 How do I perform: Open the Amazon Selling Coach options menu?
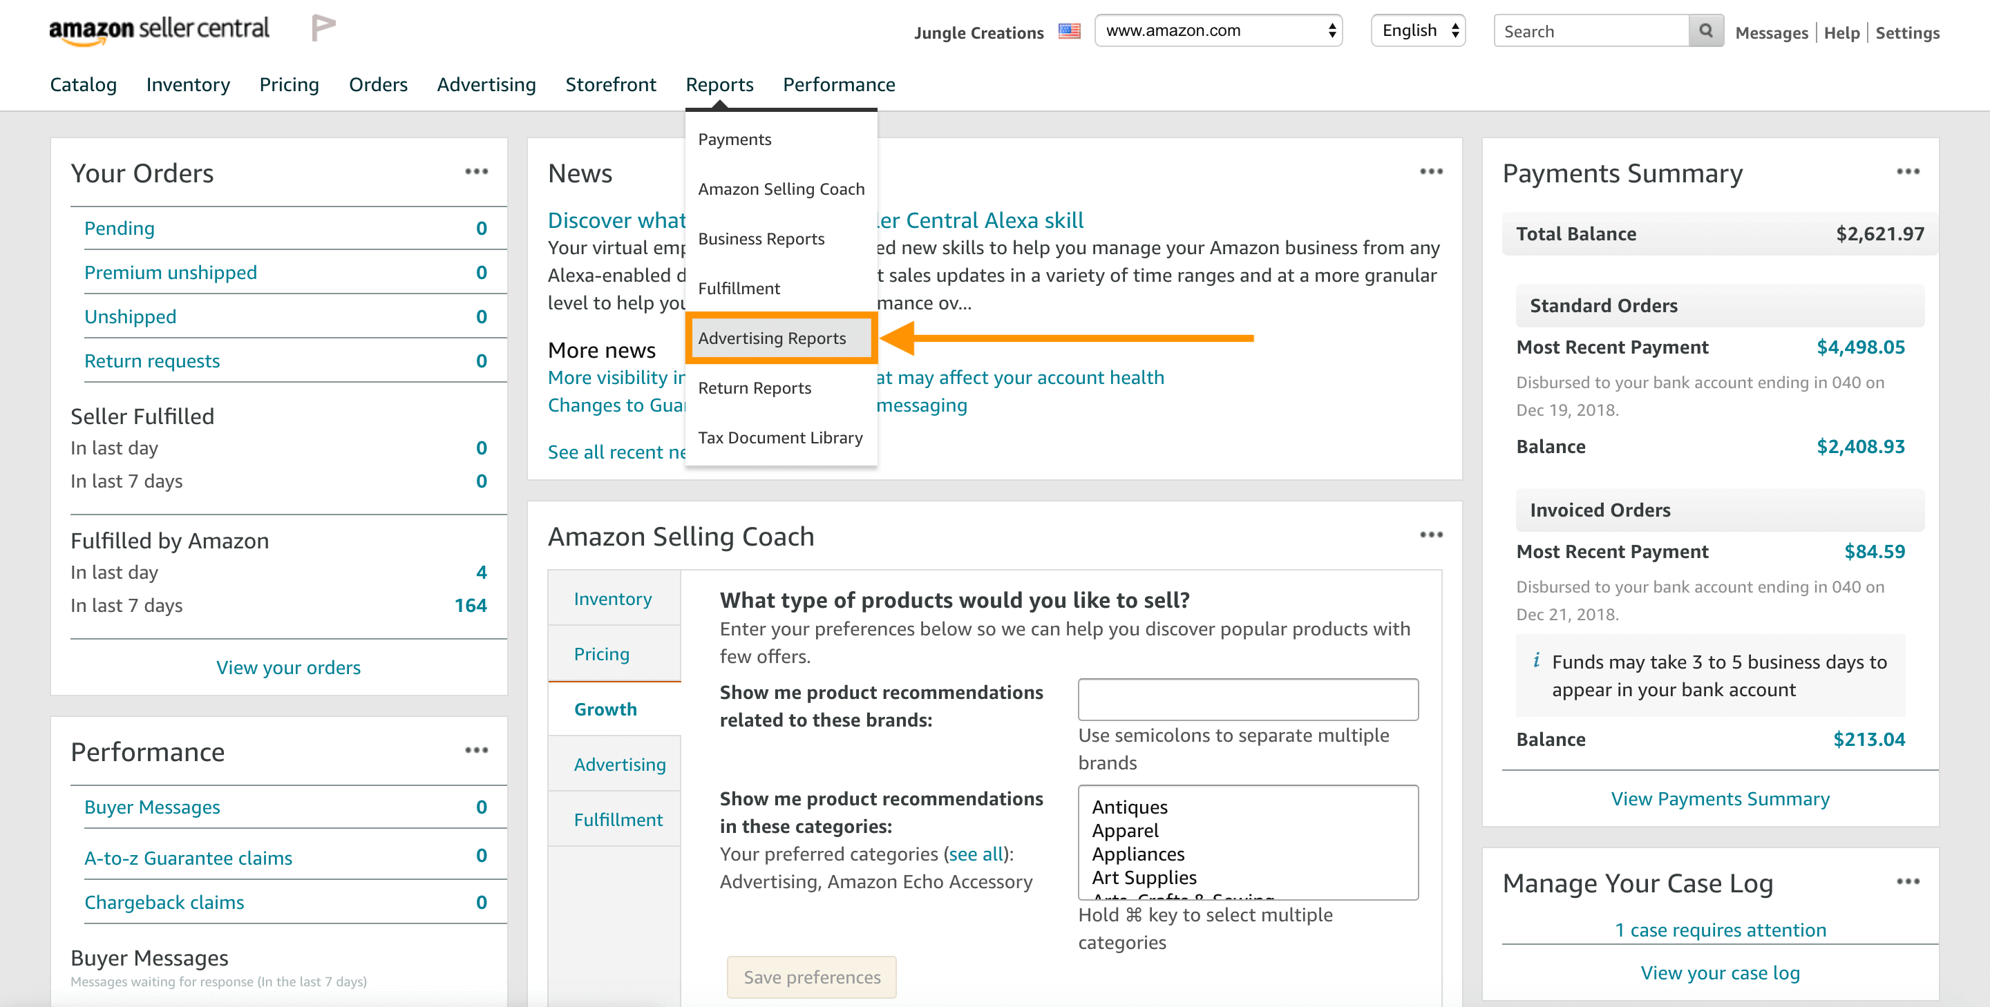tap(1431, 535)
